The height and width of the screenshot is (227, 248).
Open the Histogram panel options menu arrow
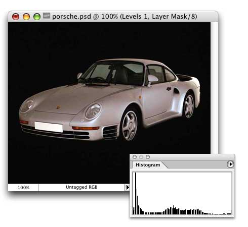click(x=230, y=164)
